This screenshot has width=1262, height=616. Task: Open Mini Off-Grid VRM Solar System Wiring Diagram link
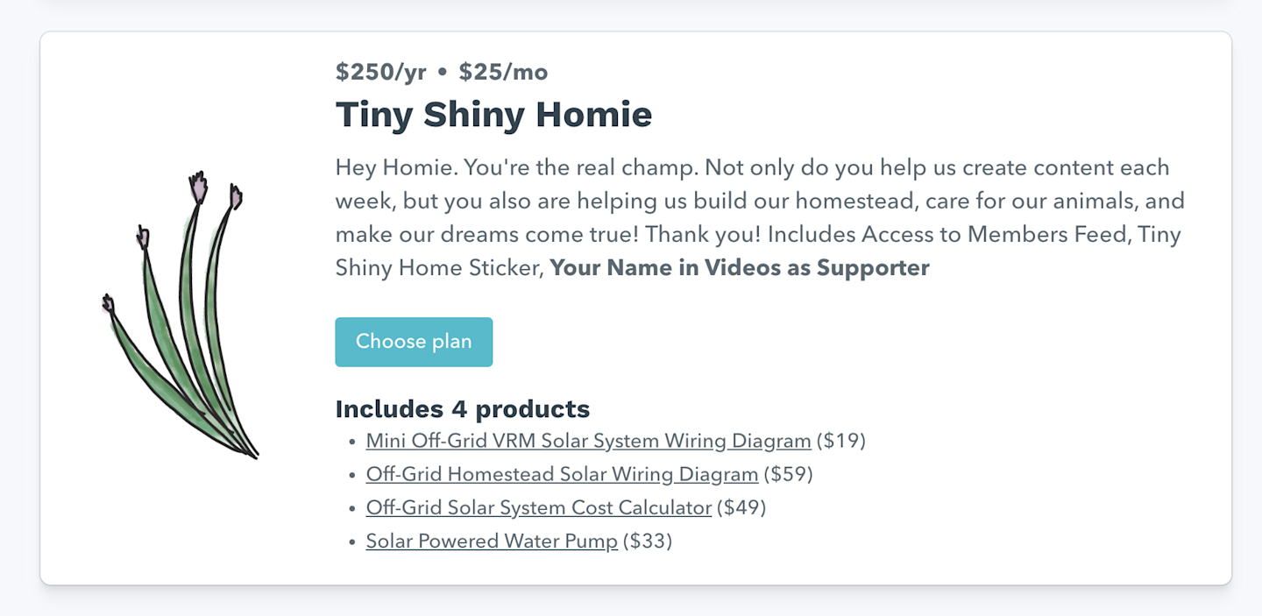pos(588,441)
